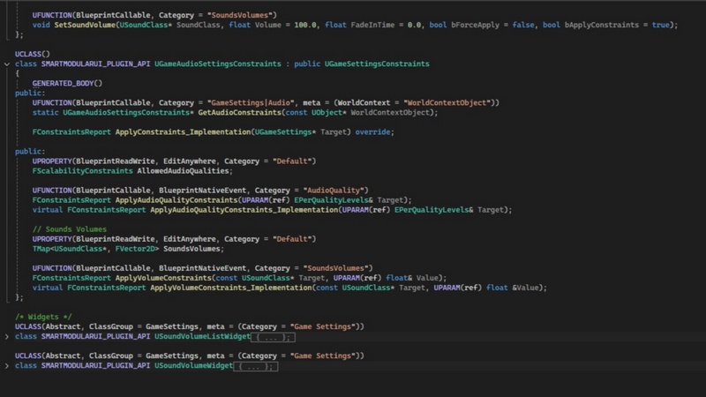Expand the USoundVolumeListWidget class fold arrow
Screen dimensions: 706x397
coord(7,337)
